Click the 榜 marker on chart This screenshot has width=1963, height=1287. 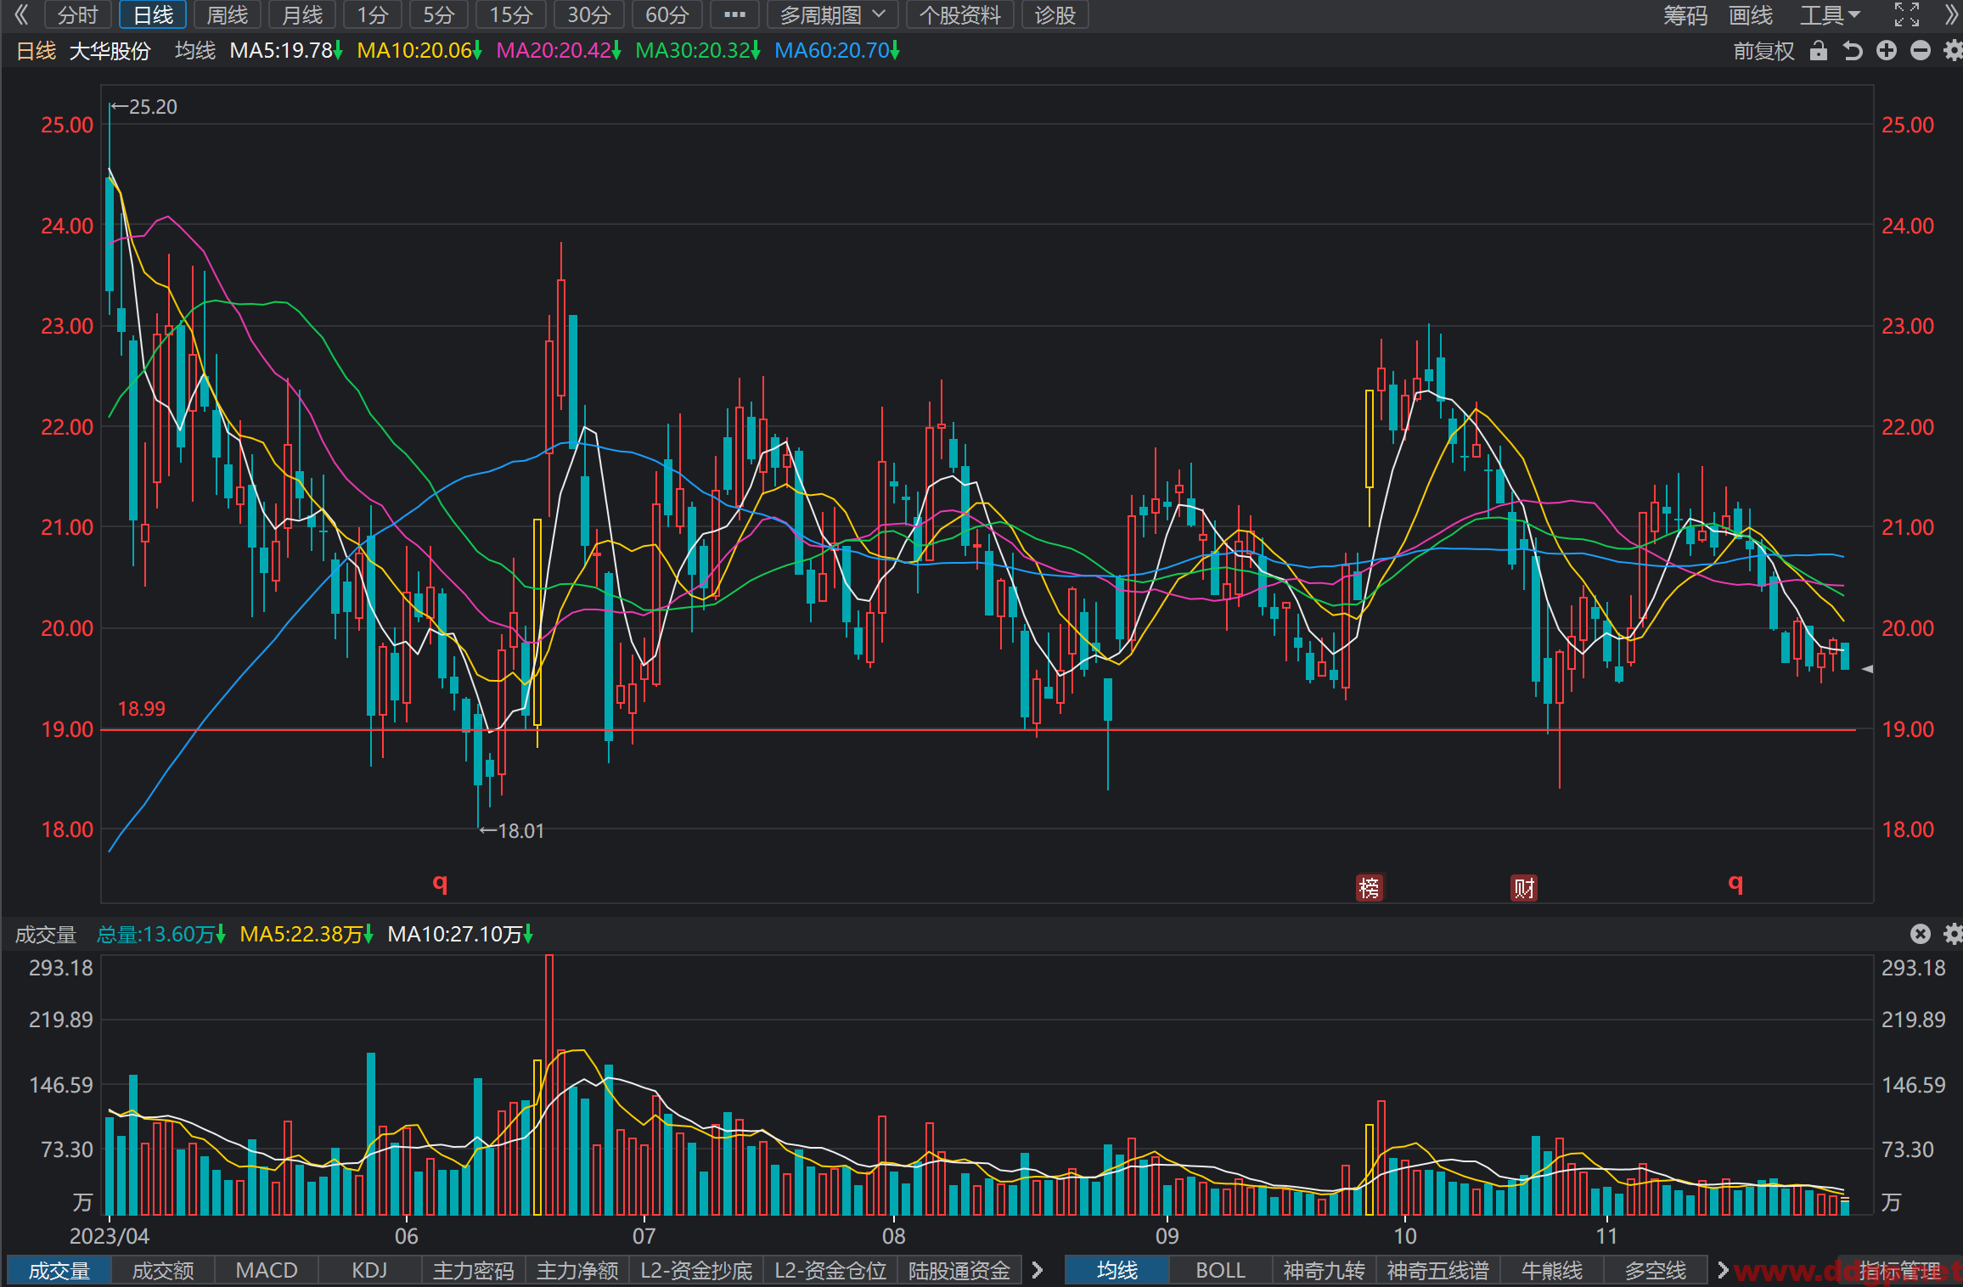[1370, 888]
